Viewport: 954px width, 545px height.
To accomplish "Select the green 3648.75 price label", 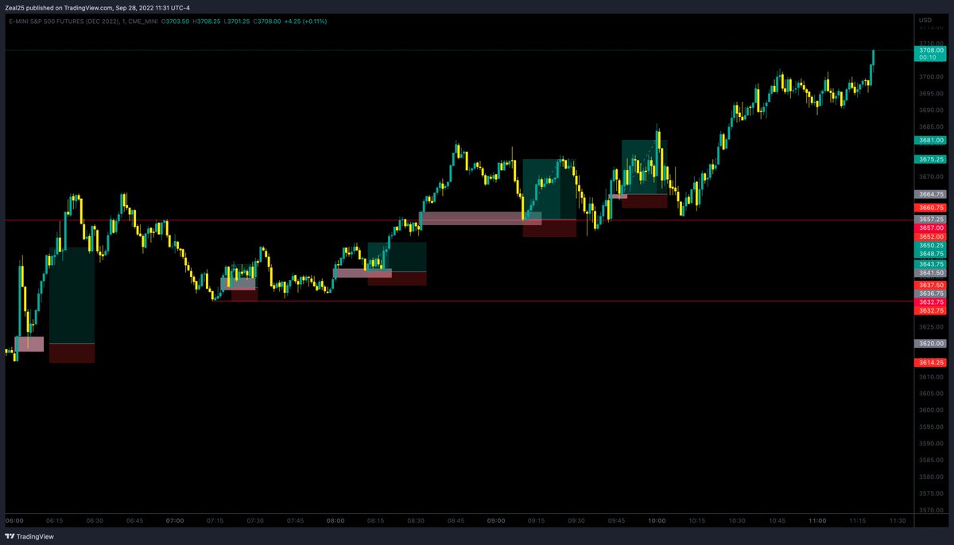I will [x=930, y=254].
